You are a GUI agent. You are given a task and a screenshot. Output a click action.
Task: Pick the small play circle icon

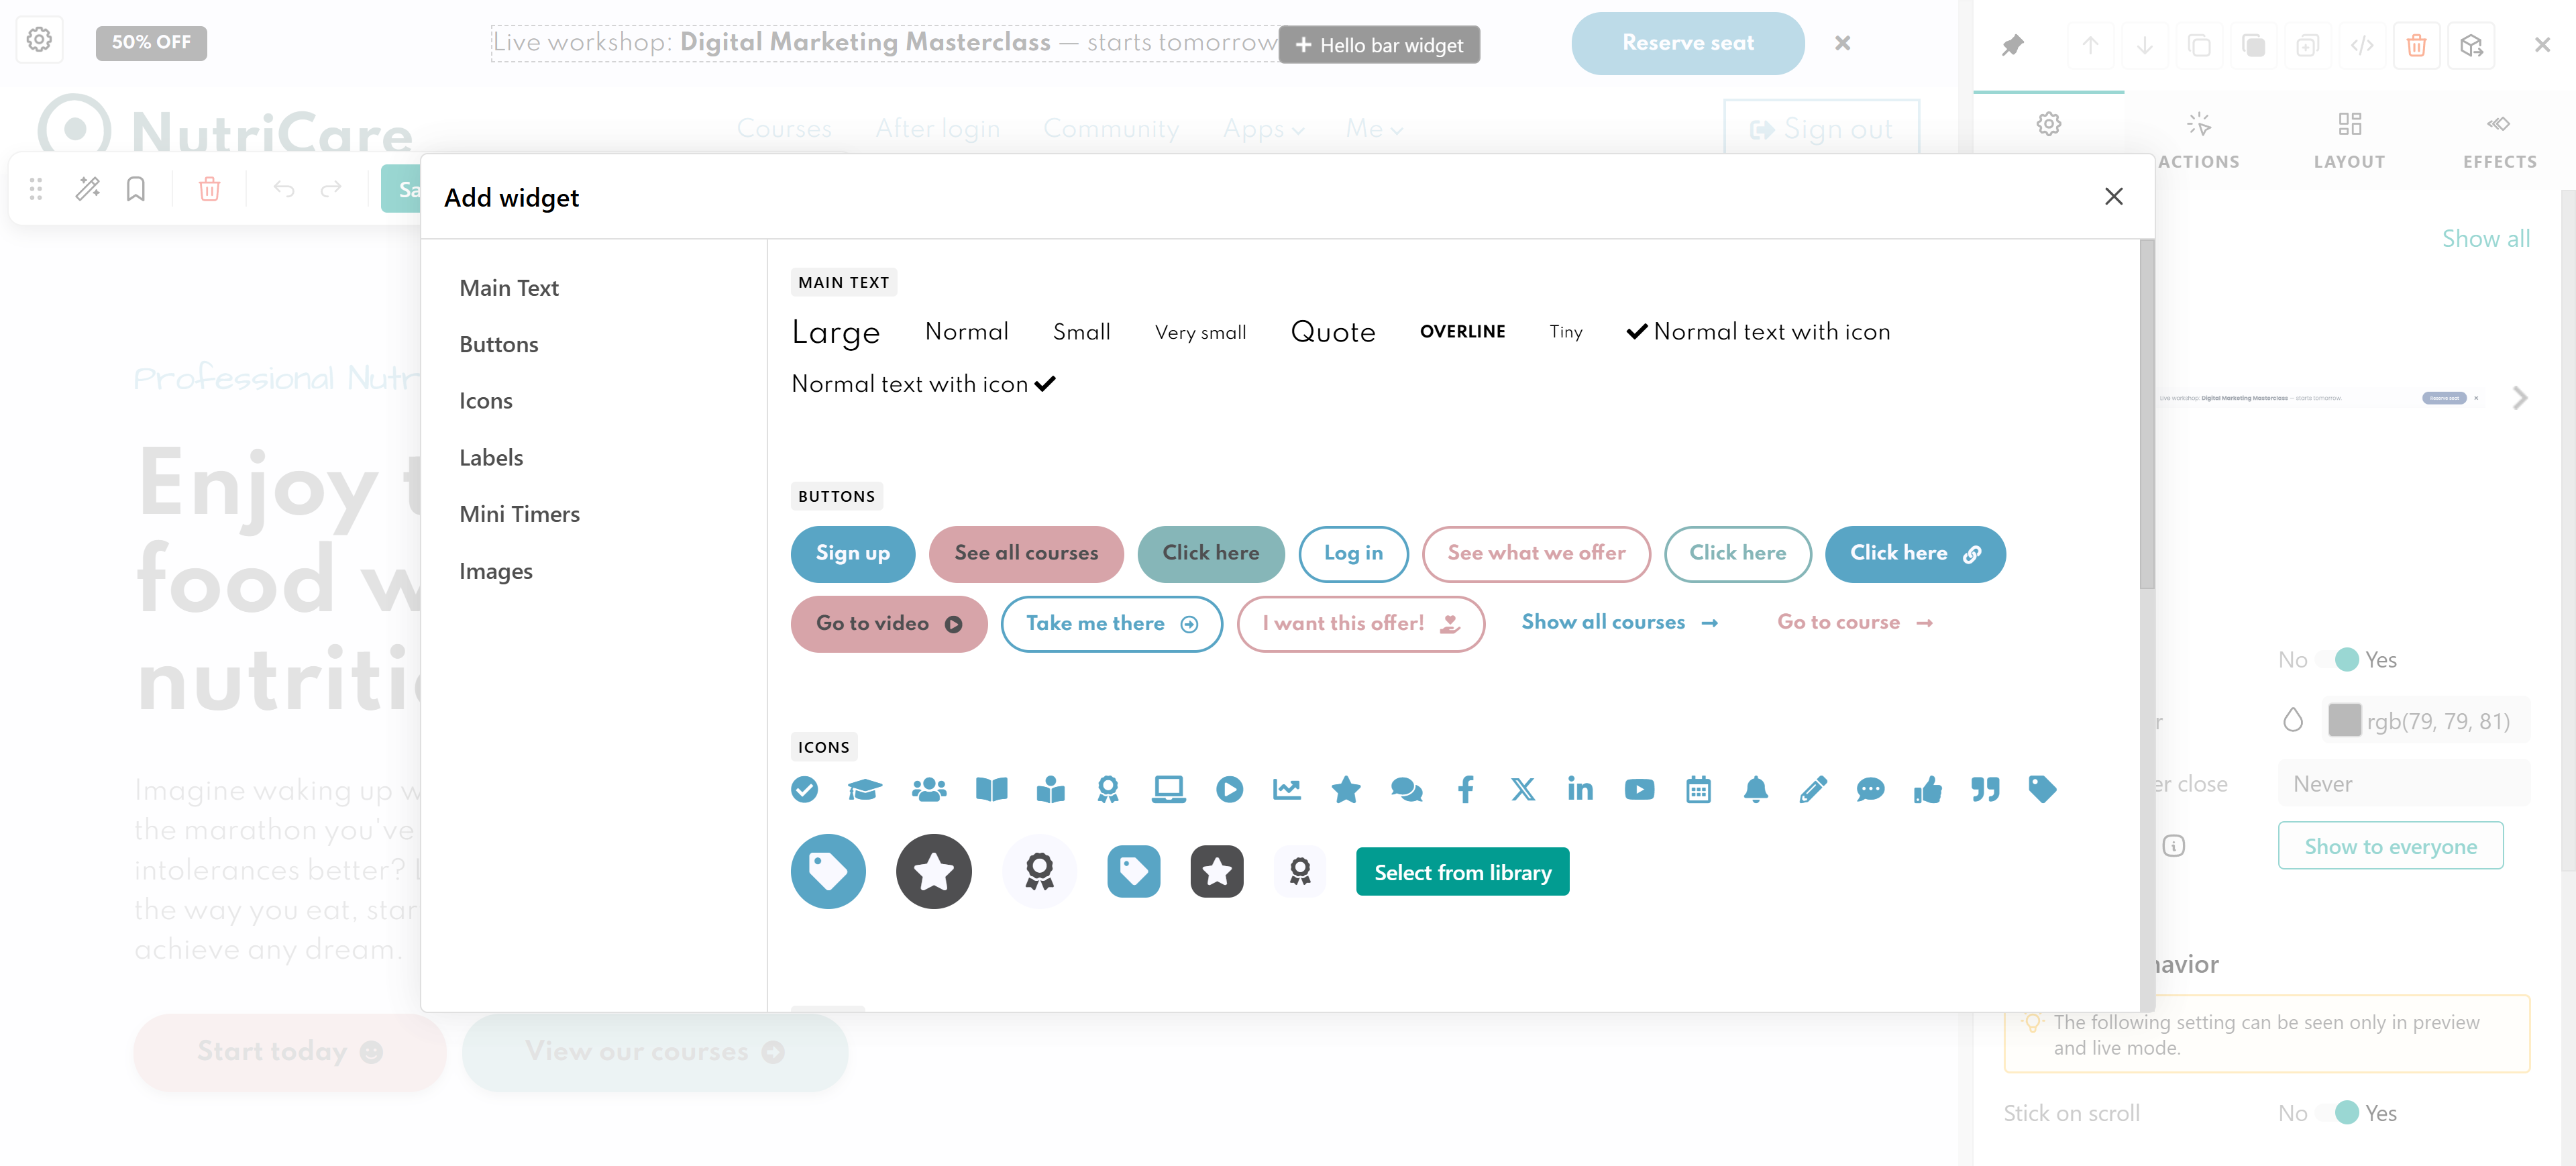pyautogui.click(x=1229, y=789)
